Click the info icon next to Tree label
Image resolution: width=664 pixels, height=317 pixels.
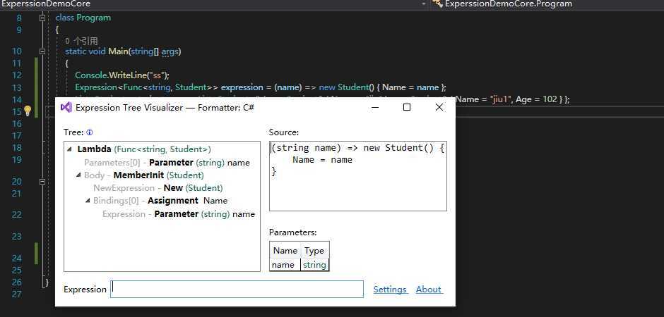click(x=90, y=132)
